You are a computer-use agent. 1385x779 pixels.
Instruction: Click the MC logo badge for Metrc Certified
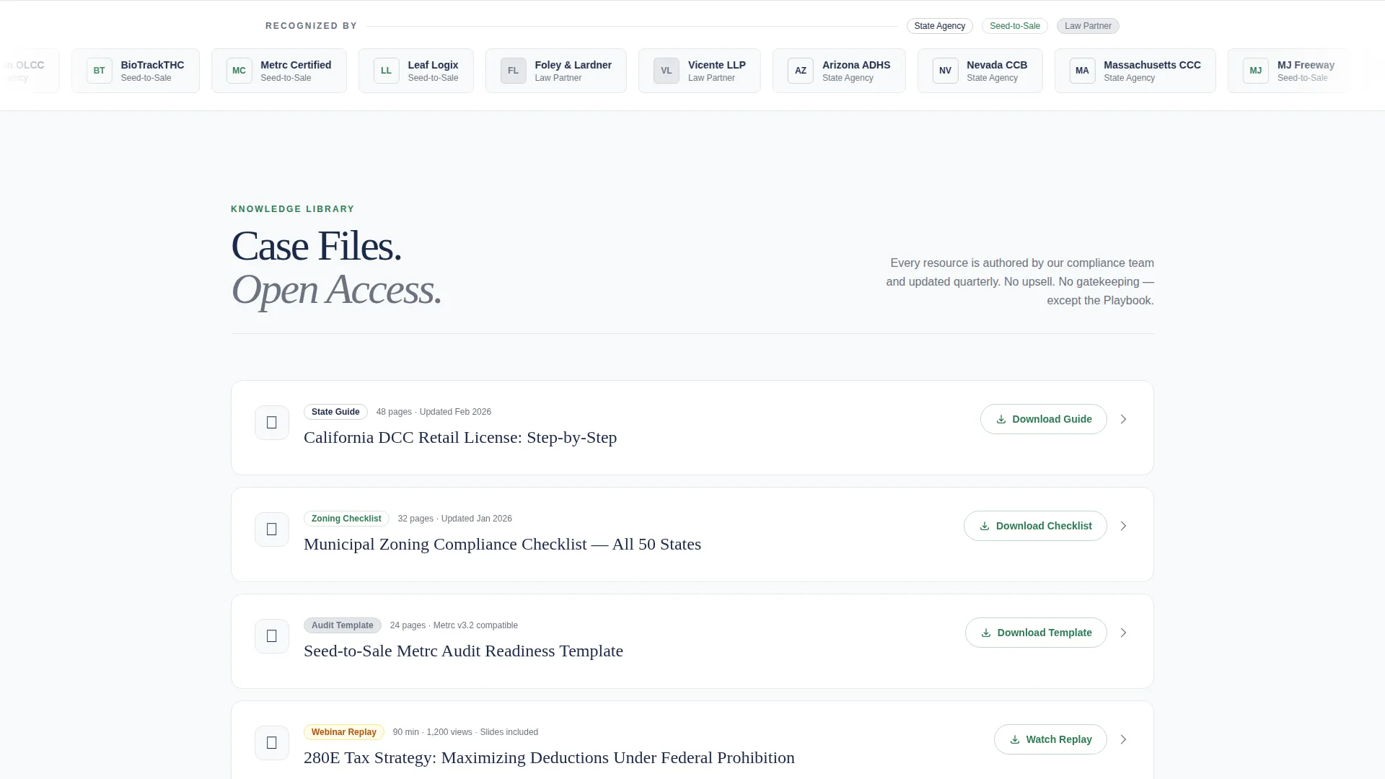coord(239,71)
